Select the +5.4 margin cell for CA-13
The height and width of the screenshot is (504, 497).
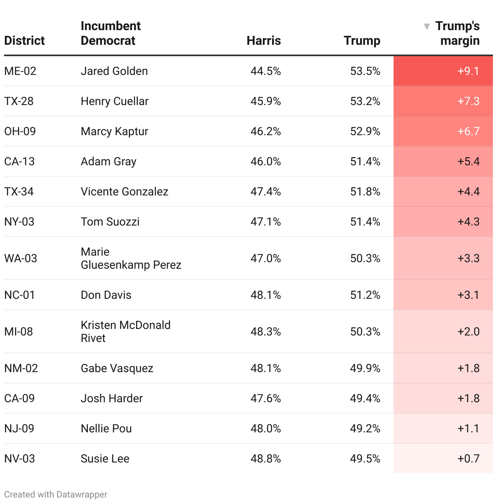click(x=468, y=162)
